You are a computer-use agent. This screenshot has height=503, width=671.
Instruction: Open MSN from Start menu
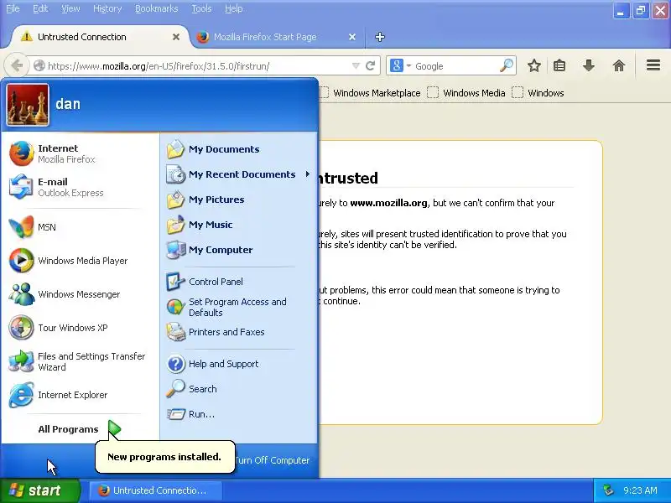point(81,227)
